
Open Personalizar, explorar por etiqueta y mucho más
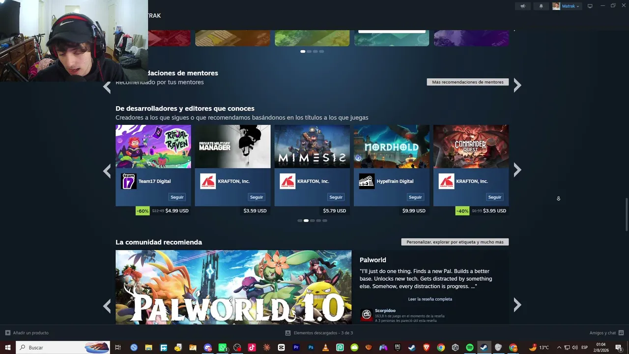(455, 242)
